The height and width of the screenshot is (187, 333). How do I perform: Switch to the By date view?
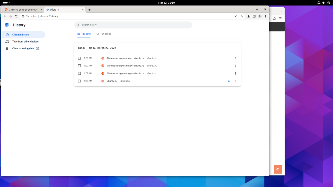(x=84, y=34)
